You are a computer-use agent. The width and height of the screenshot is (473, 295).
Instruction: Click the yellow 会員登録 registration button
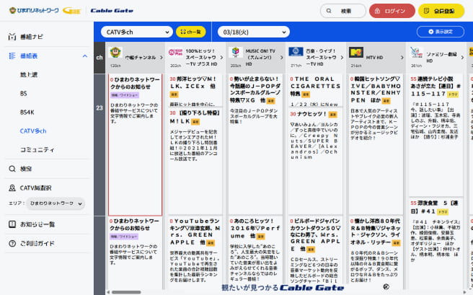tap(440, 11)
